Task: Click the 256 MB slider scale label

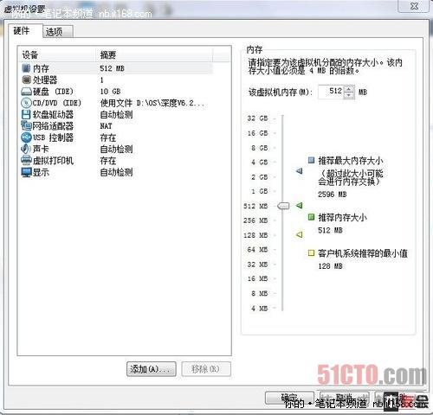Action: [x=255, y=220]
